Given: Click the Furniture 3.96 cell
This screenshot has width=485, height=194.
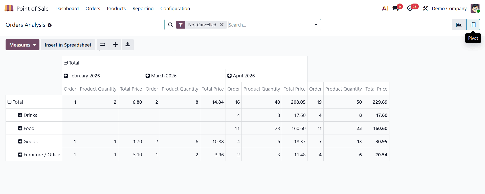Looking at the screenshot, I should pos(213,155).
